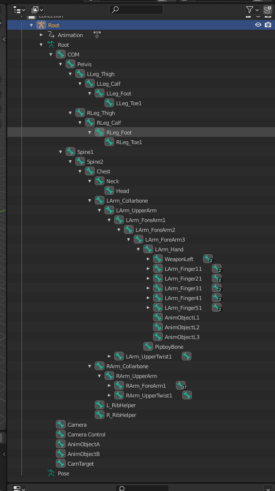Expand the WeaponLeft bone

click(x=148, y=259)
